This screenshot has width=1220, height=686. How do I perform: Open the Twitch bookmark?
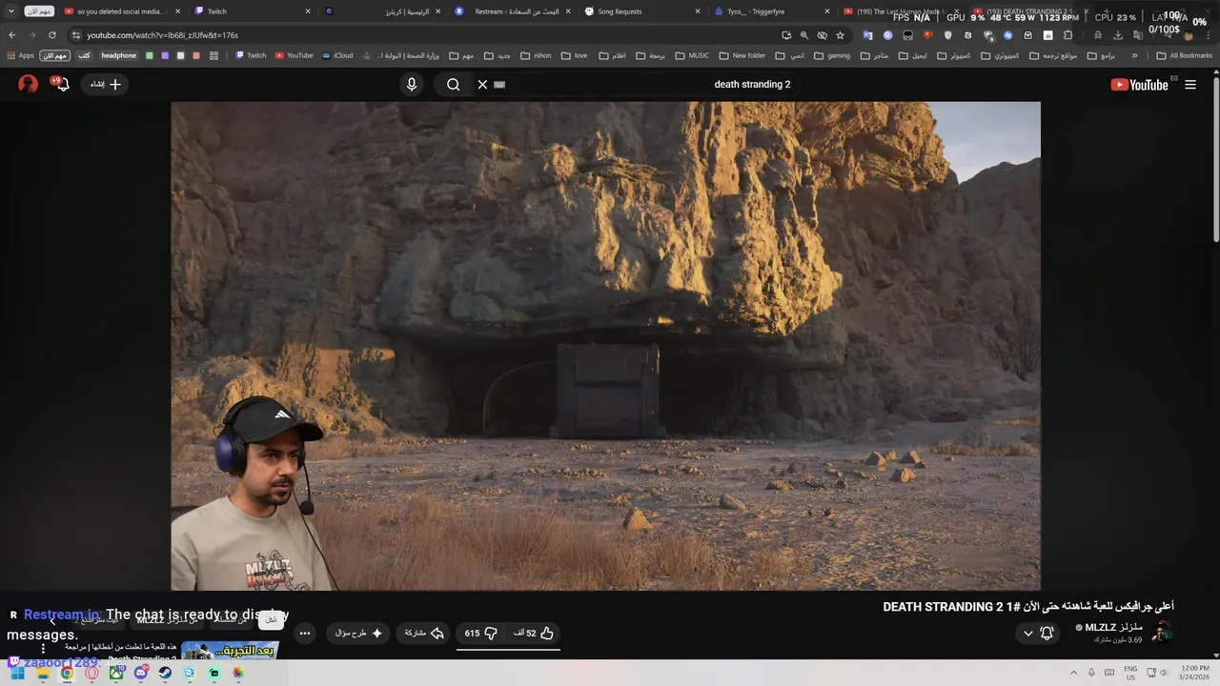click(x=251, y=55)
